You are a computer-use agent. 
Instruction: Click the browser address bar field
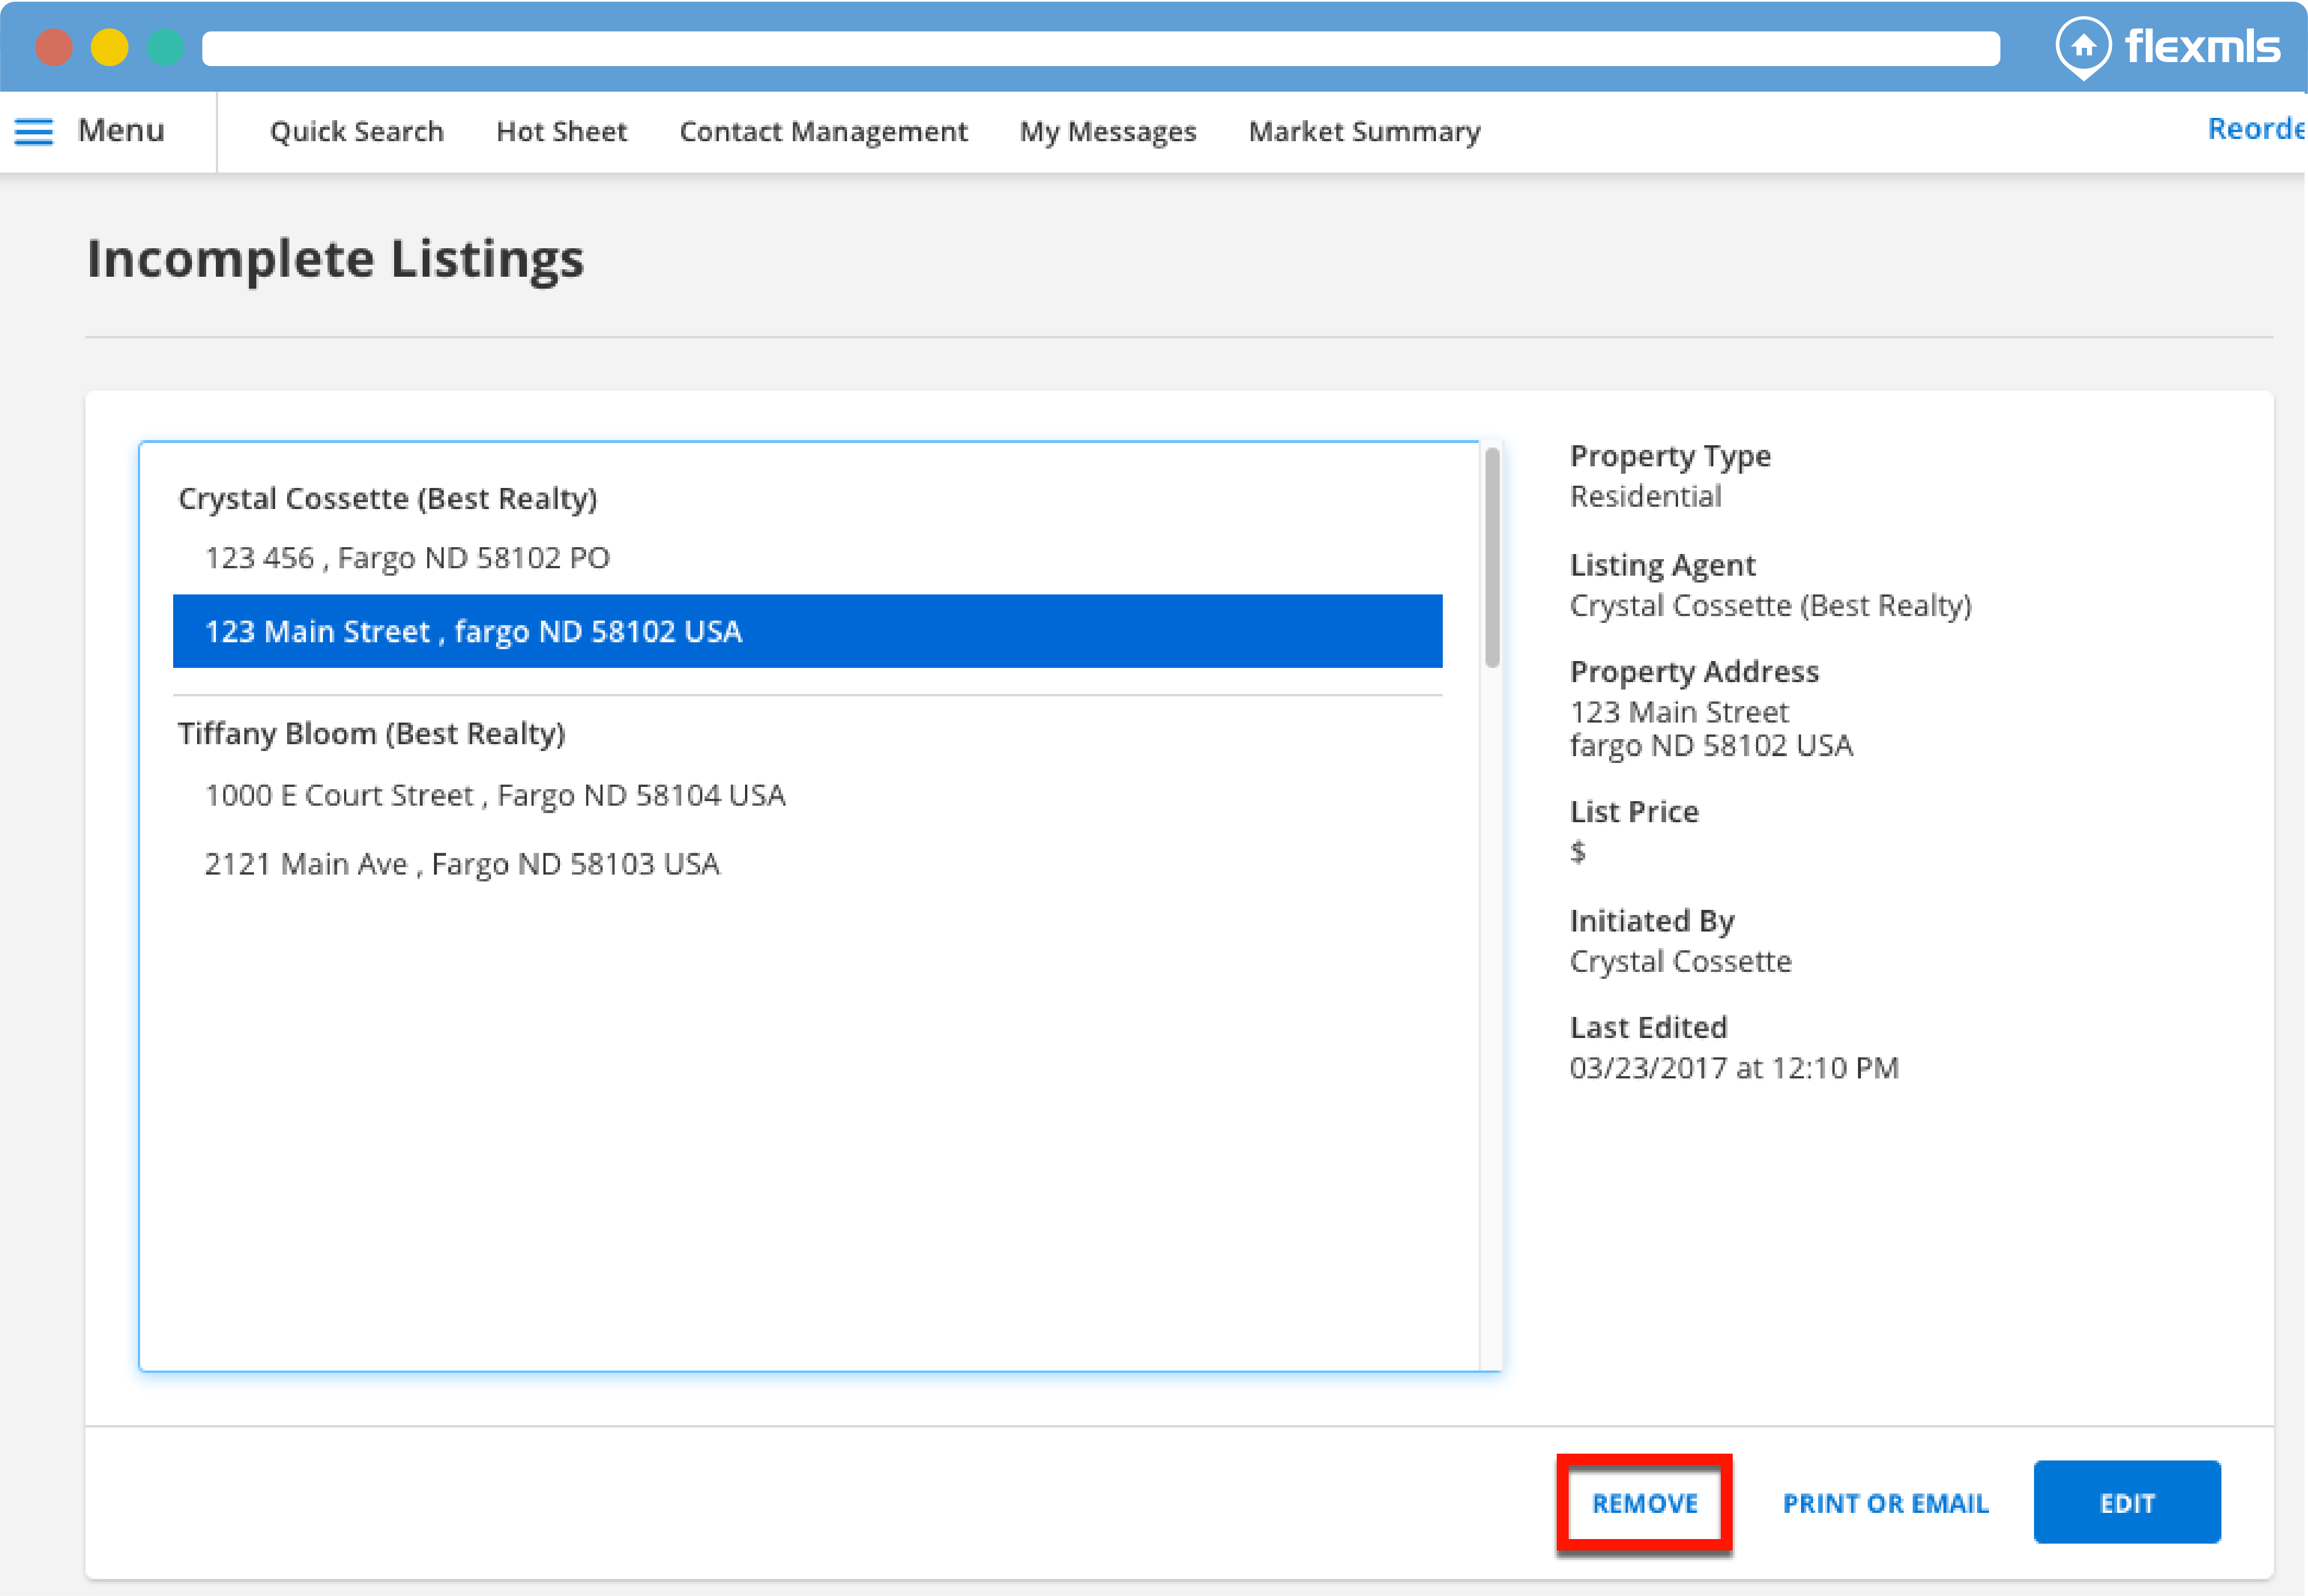pos(1099,48)
